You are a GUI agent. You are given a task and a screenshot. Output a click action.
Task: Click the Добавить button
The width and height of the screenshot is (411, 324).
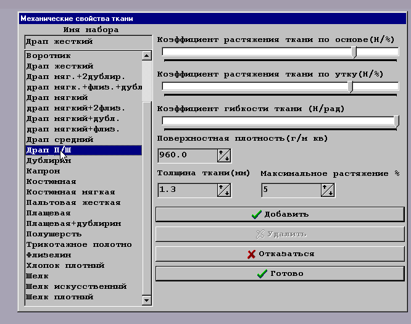click(x=280, y=214)
